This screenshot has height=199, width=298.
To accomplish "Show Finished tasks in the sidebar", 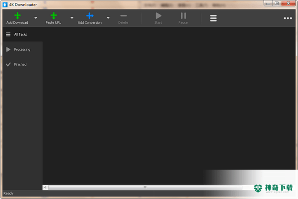I will coord(23,64).
